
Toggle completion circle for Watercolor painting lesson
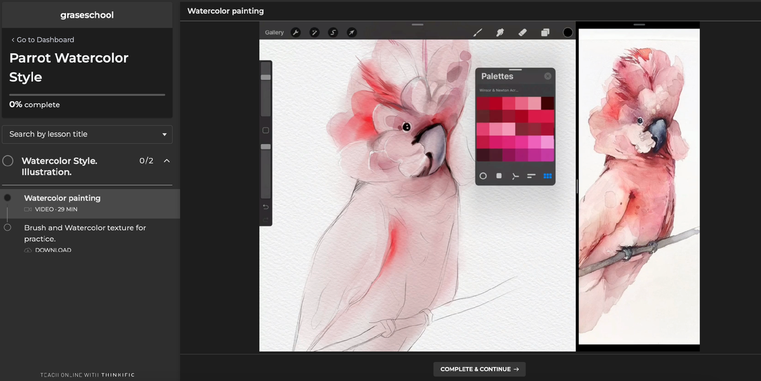pyautogui.click(x=8, y=198)
